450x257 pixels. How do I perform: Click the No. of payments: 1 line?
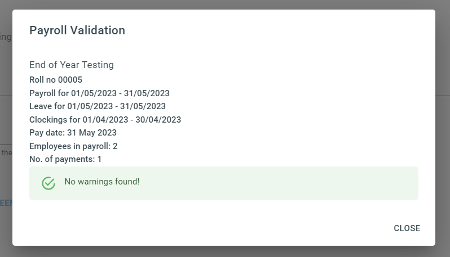pos(65,159)
